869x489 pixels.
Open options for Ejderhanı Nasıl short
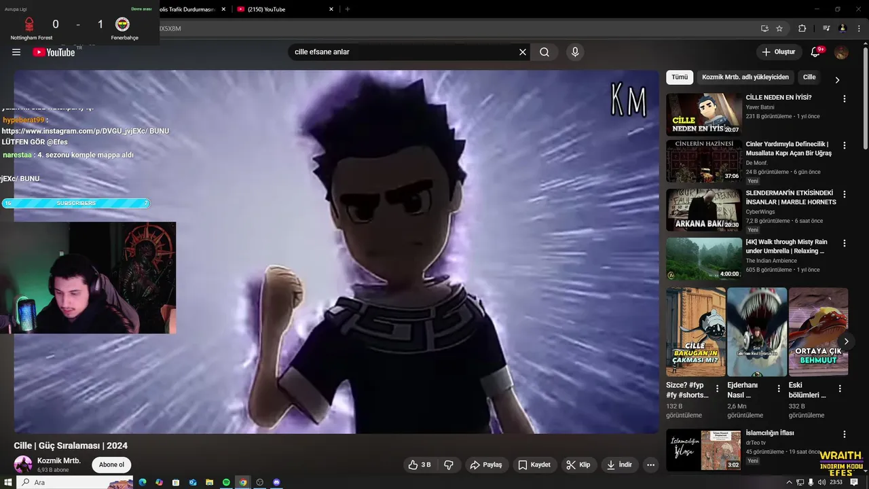click(x=779, y=389)
